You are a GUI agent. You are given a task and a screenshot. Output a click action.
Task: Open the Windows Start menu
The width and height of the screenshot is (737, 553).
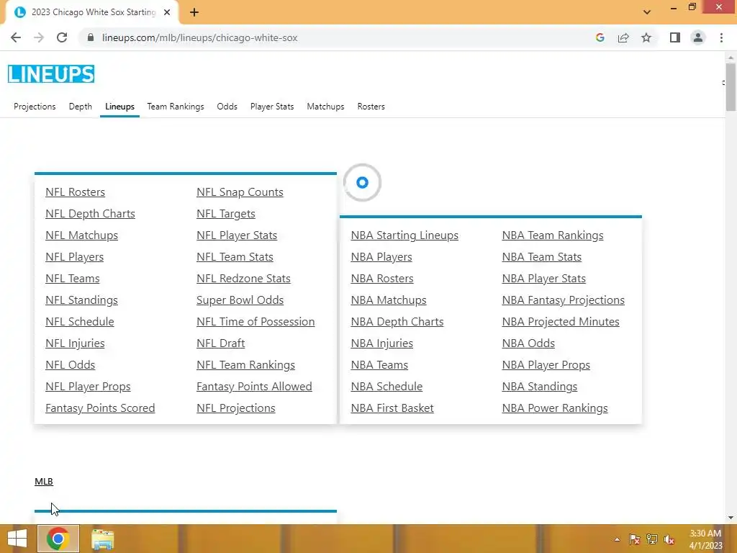coord(17,539)
